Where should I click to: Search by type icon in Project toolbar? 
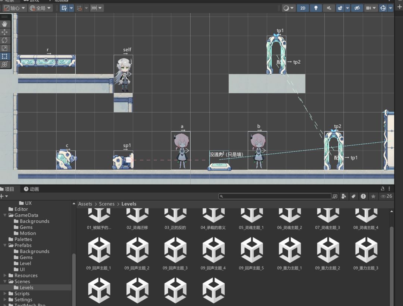pos(344,196)
